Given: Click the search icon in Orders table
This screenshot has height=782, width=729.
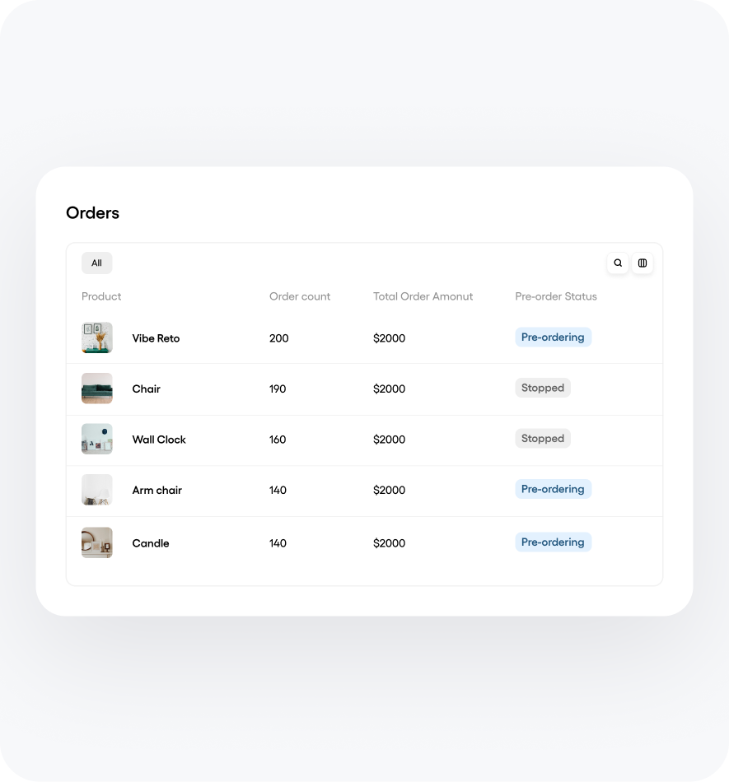Looking at the screenshot, I should (x=618, y=263).
